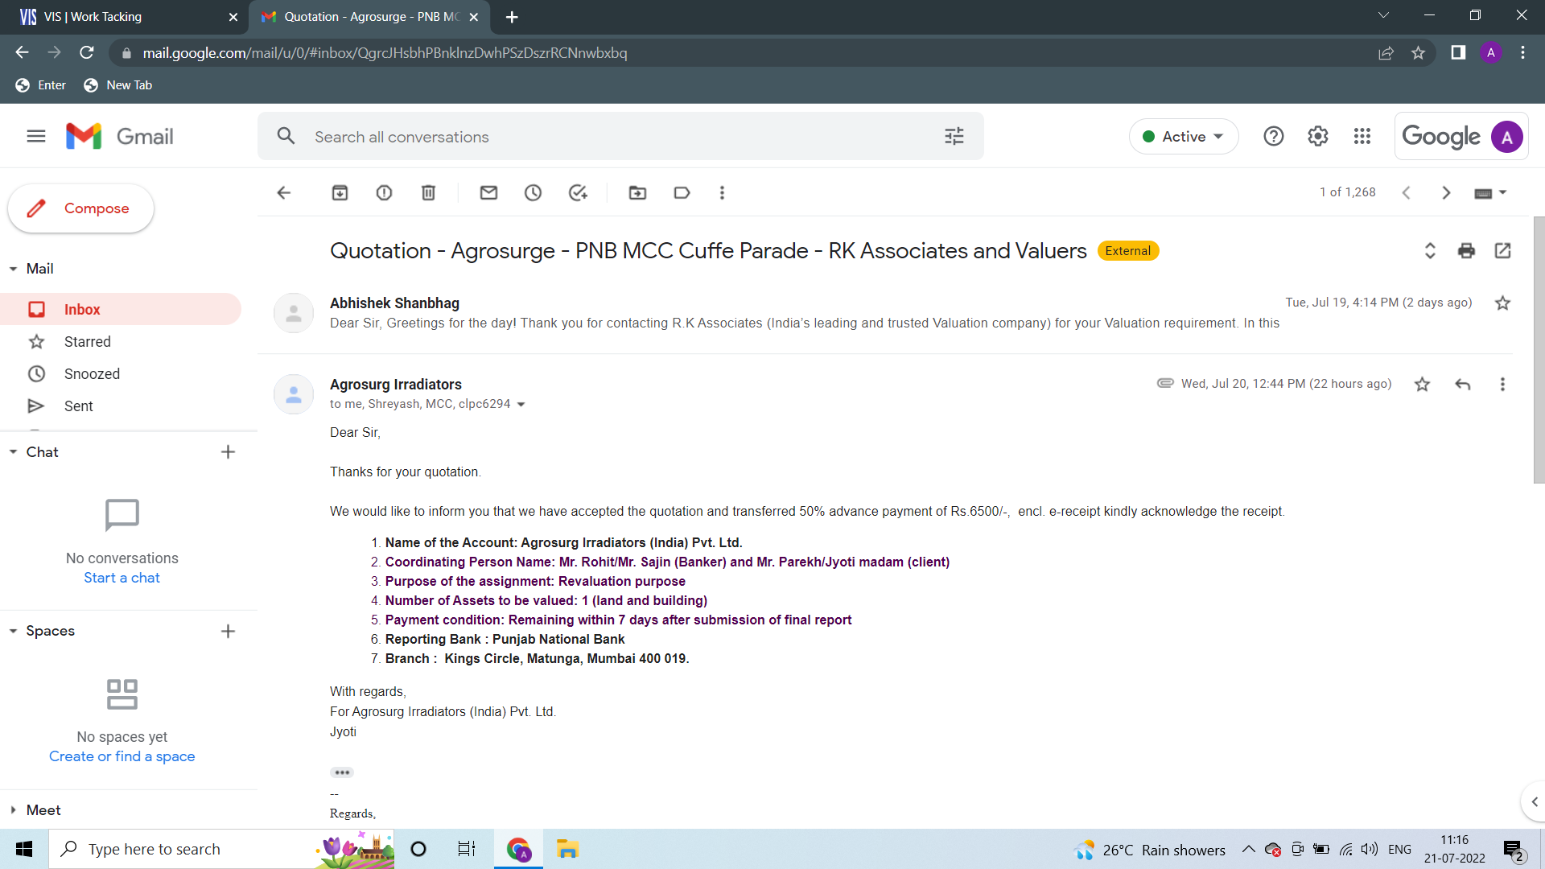The height and width of the screenshot is (869, 1545).
Task: Open Gmail support help icon
Action: (1274, 137)
